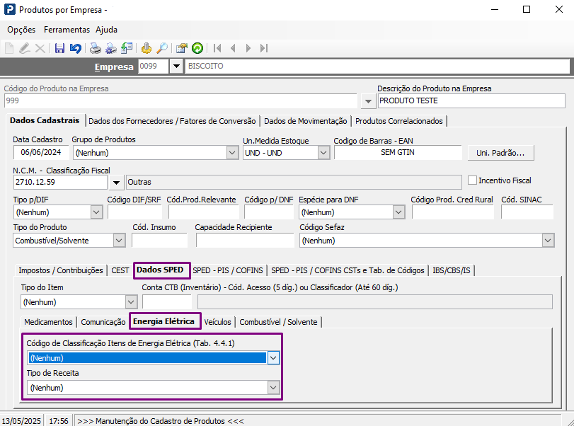Image resolution: width=574 pixels, height=426 pixels.
Task: Open Tipo do Item combo box
Action: [131, 302]
